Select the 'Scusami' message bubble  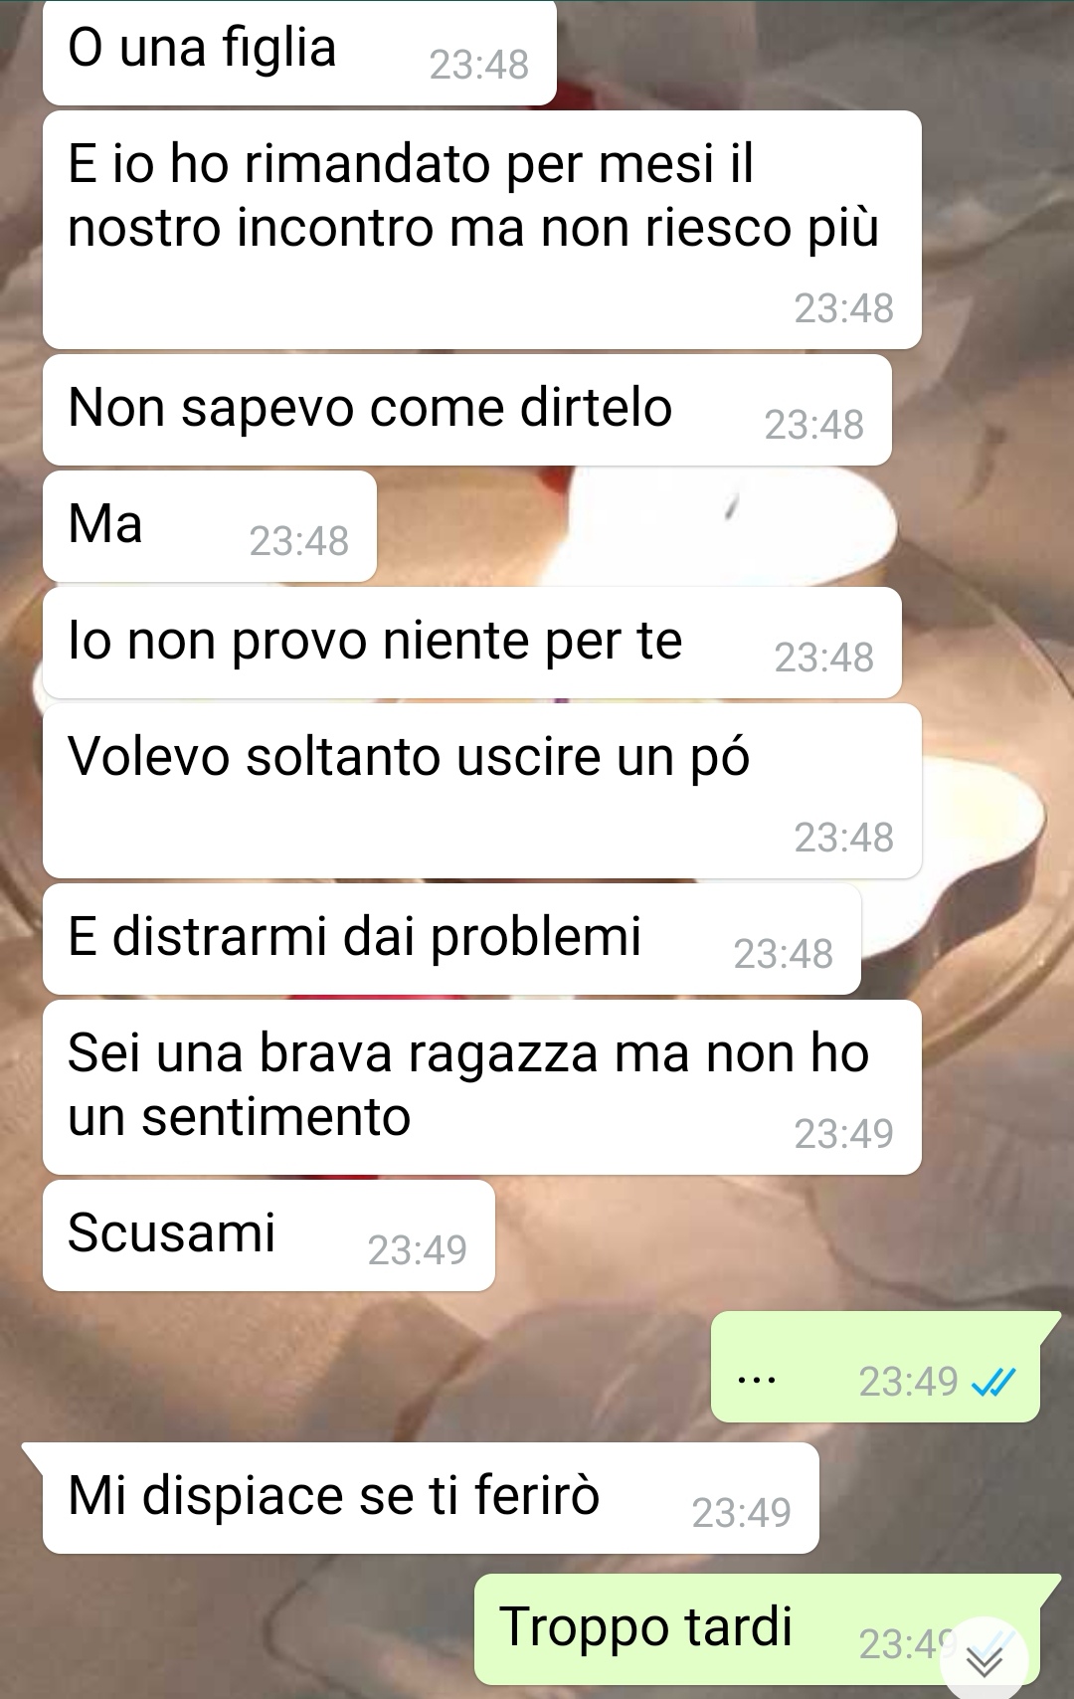coord(268,1235)
